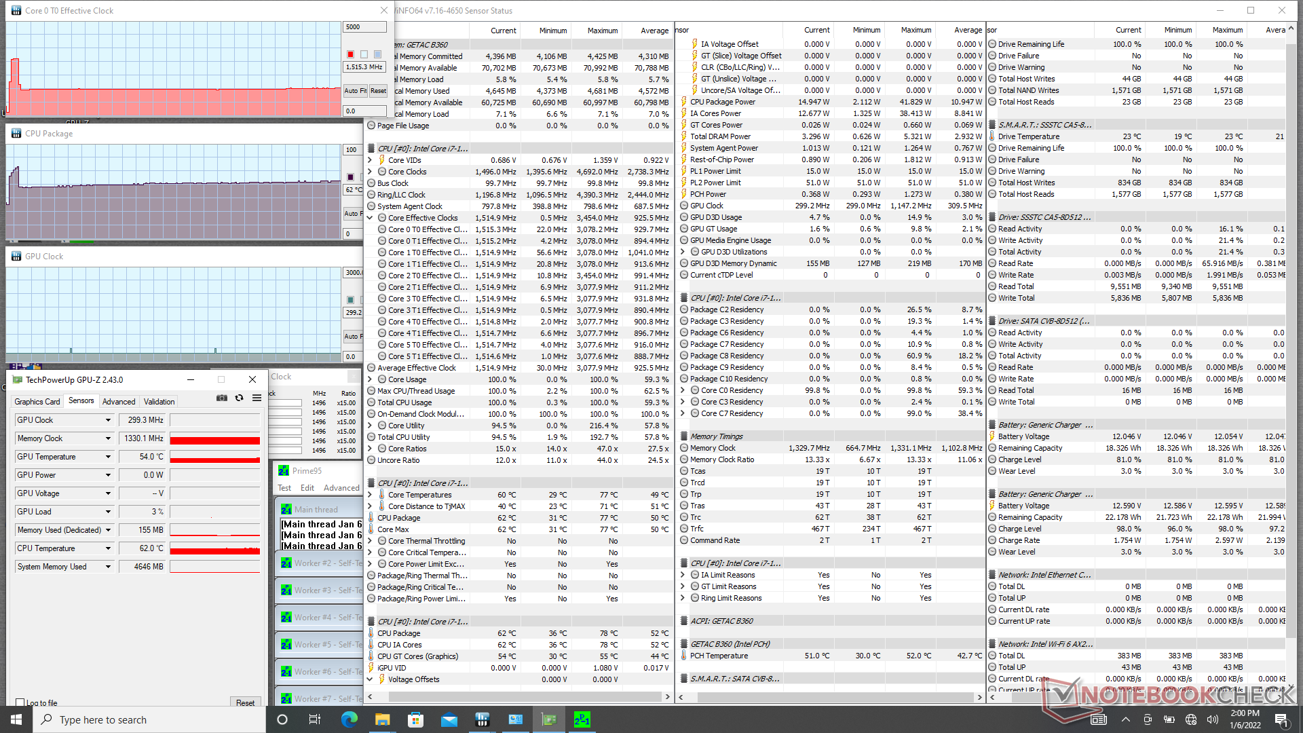The image size is (1303, 733).
Task: Open Mail app from taskbar
Action: coord(449,719)
